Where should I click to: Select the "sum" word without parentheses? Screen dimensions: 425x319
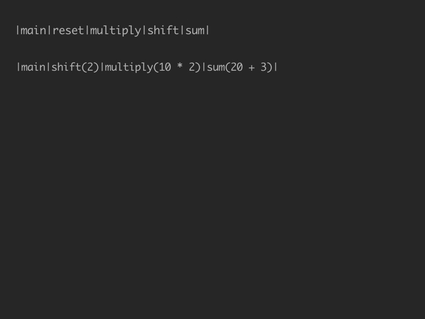195,31
